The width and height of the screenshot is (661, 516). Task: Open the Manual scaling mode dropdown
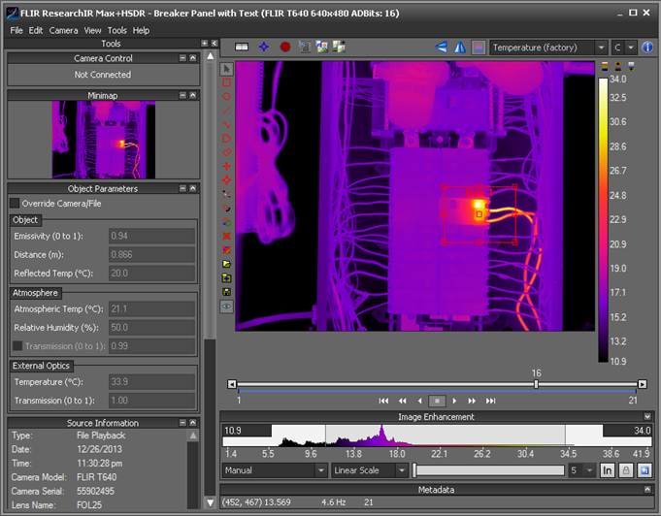coord(275,470)
